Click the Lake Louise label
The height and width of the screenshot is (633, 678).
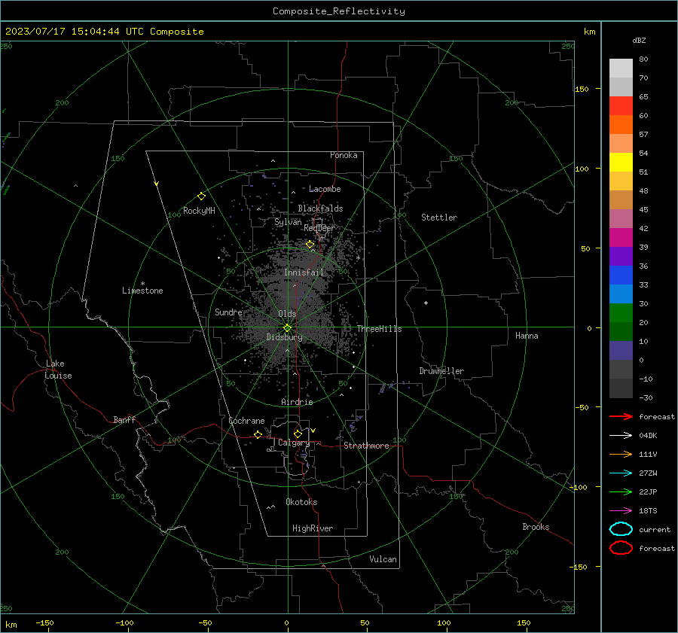click(58, 370)
